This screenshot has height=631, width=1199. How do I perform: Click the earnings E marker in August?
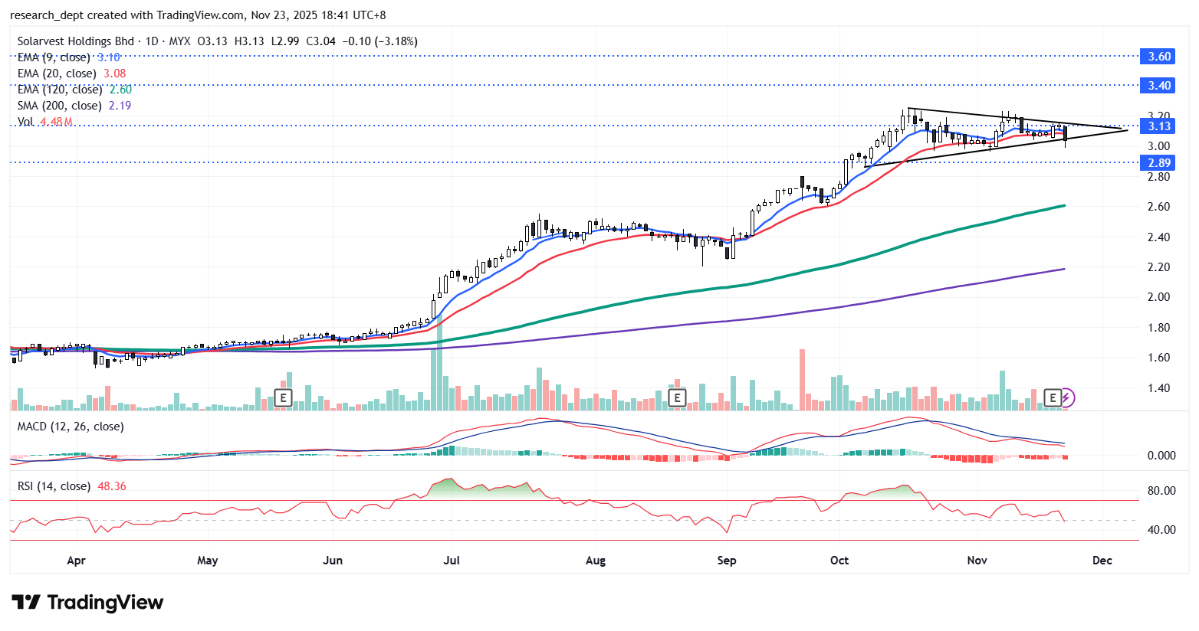coord(676,397)
